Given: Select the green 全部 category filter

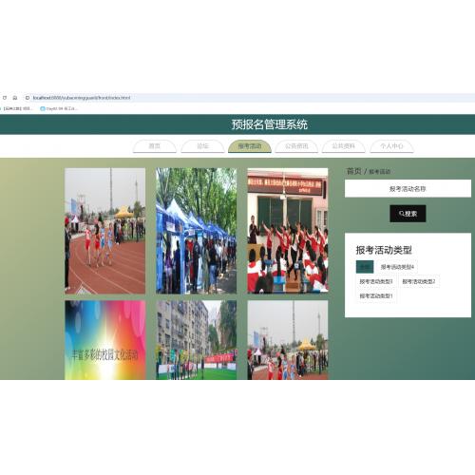Looking at the screenshot, I should (x=365, y=267).
